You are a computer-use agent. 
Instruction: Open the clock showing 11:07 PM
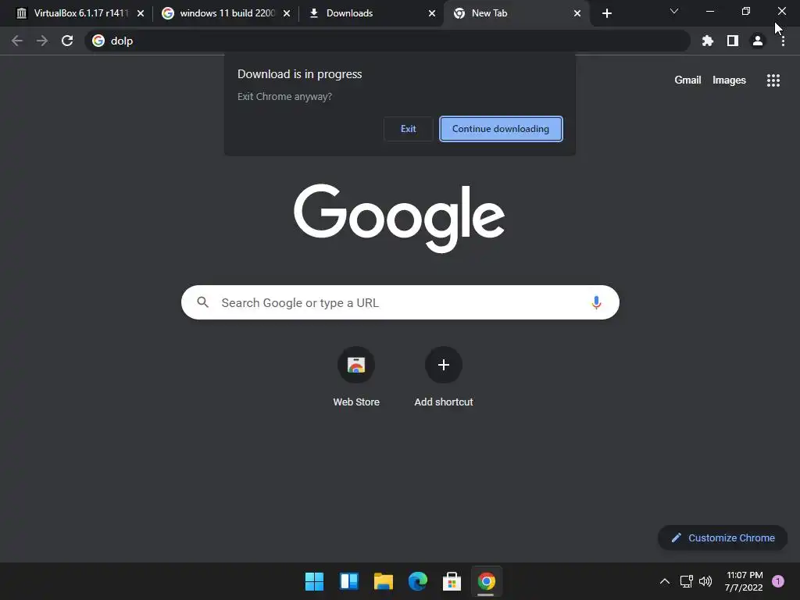744,581
